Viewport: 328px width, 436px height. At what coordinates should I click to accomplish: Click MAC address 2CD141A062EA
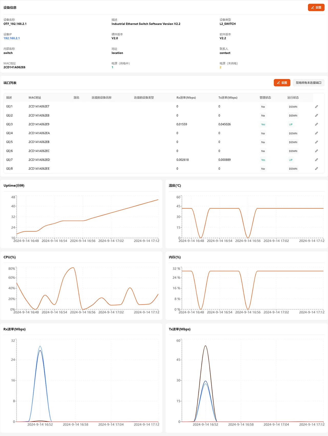(x=39, y=133)
